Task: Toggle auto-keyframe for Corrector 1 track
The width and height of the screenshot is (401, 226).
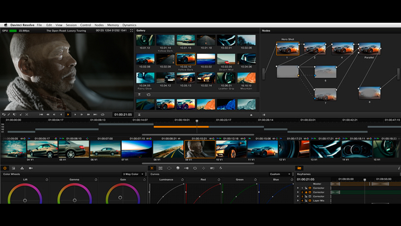Action: [x=309, y=188]
